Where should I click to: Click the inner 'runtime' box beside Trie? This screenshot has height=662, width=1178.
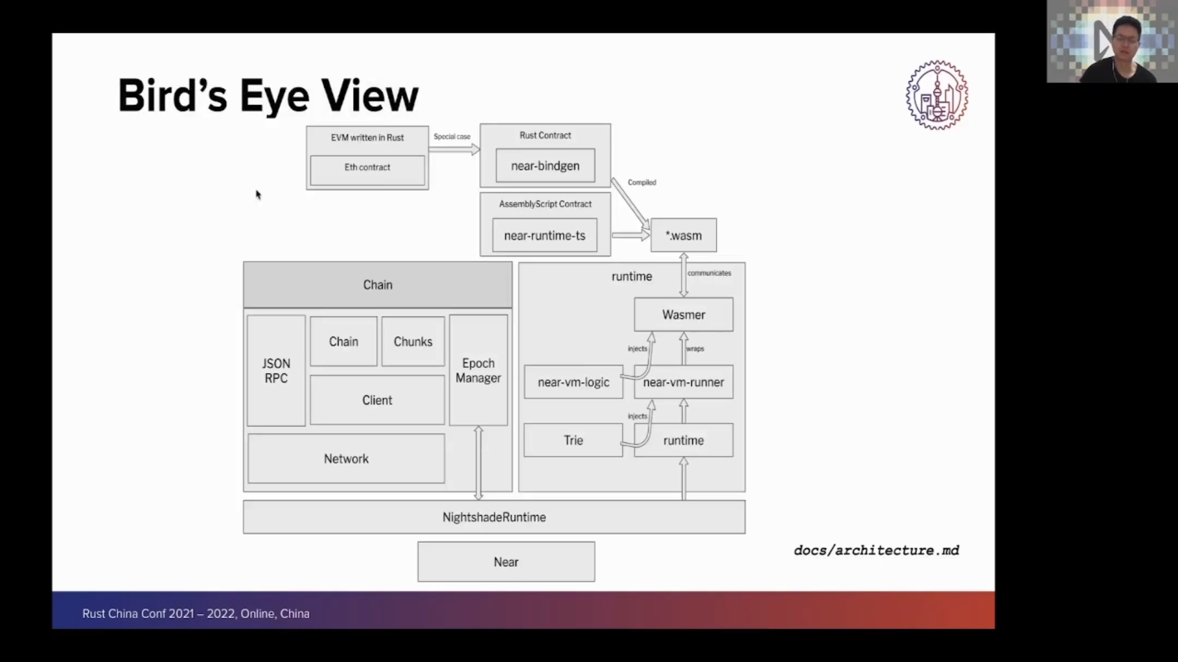(683, 440)
